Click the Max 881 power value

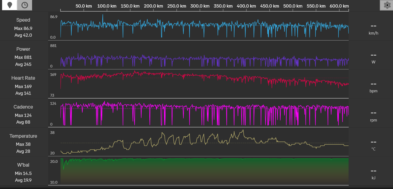click(x=23, y=57)
